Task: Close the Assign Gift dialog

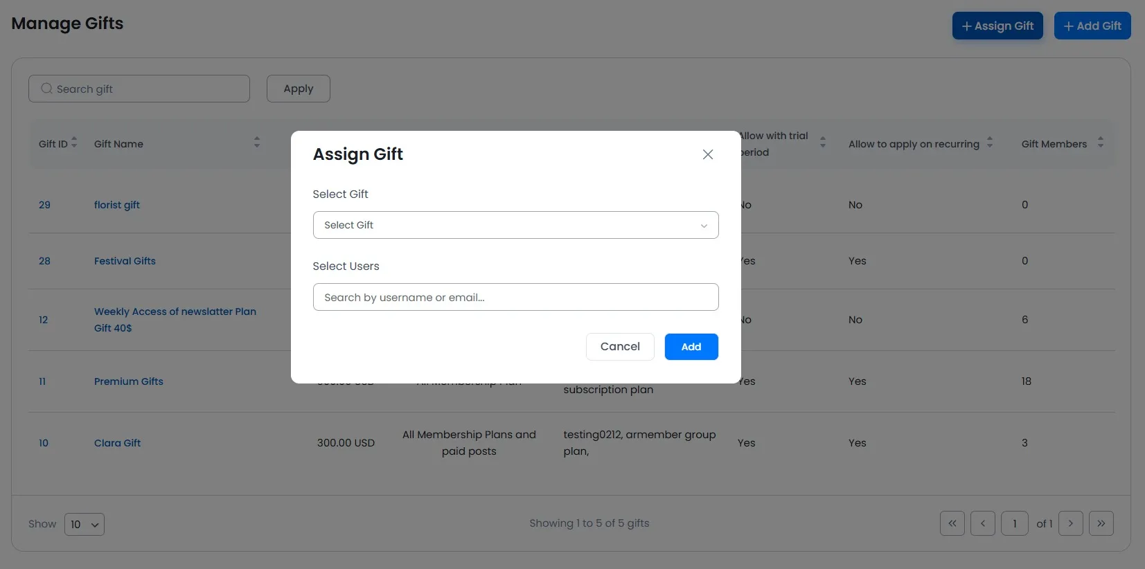Action: [707, 154]
